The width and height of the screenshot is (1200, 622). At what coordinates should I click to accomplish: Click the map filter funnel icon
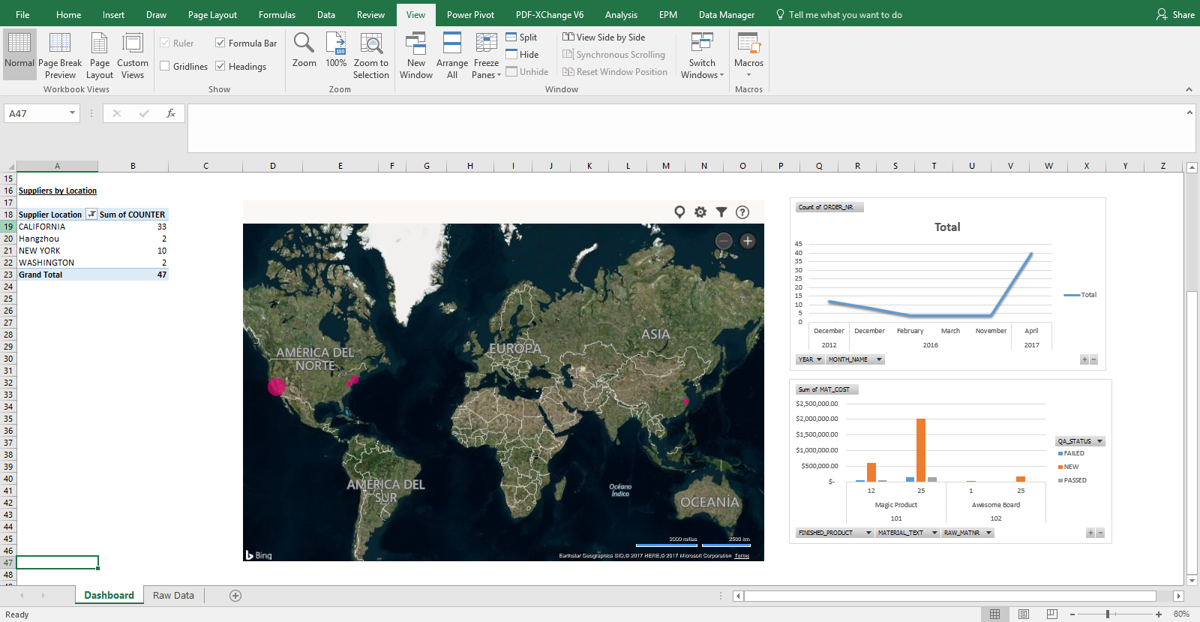click(x=721, y=212)
